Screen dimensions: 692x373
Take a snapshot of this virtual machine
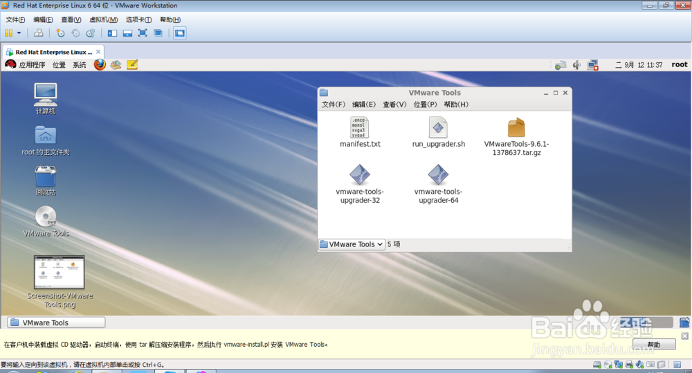60,33
